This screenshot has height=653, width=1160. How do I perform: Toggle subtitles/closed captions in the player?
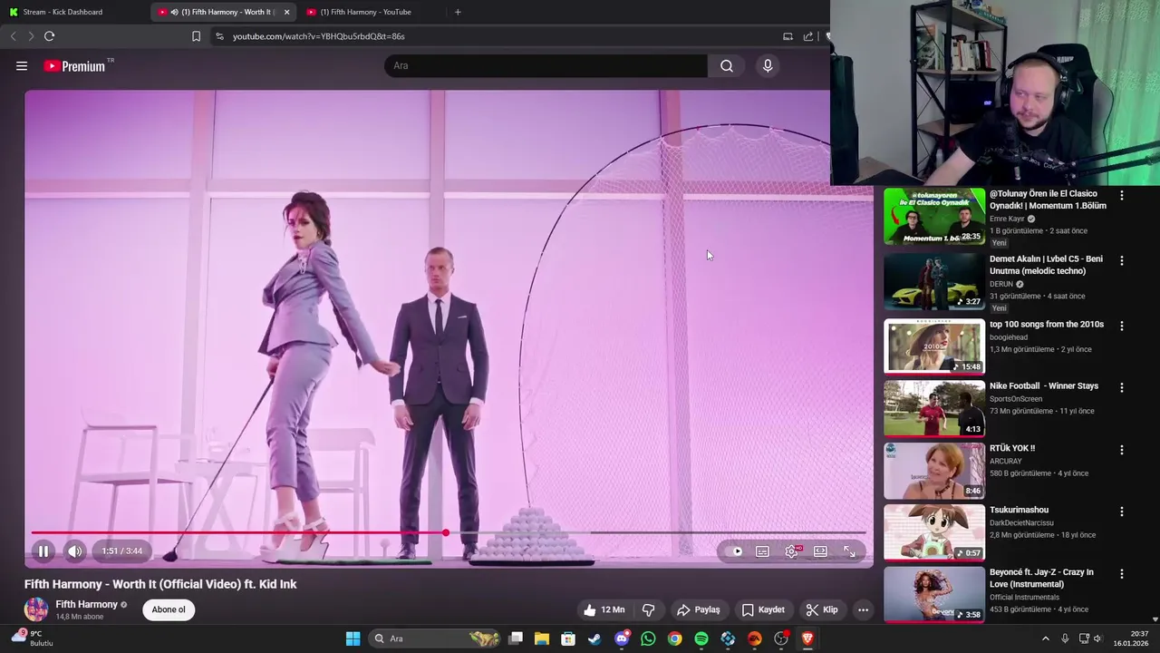pos(762,551)
